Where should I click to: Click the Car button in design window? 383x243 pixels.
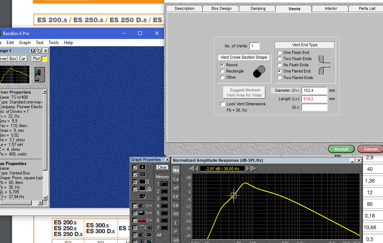click(22, 59)
